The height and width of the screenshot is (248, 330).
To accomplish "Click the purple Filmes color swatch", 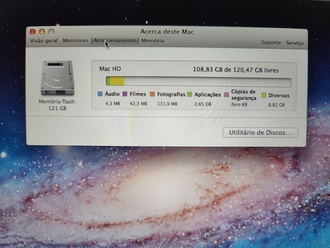I will click(x=125, y=94).
